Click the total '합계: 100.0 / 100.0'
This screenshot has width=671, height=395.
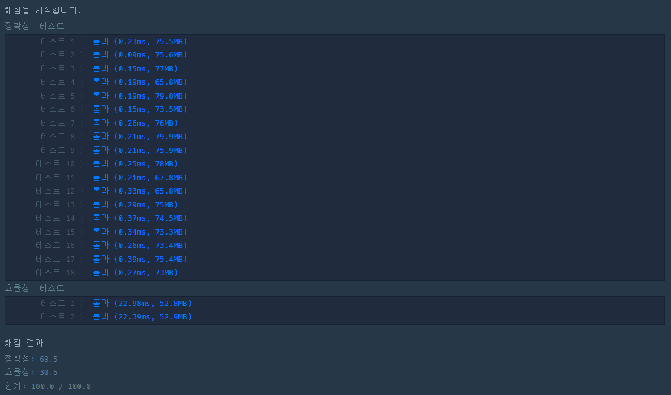point(48,386)
